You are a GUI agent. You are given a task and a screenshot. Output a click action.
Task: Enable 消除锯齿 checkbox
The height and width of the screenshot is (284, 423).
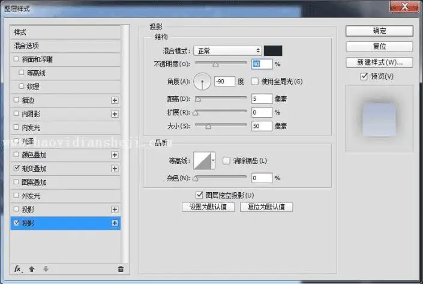tap(226, 161)
